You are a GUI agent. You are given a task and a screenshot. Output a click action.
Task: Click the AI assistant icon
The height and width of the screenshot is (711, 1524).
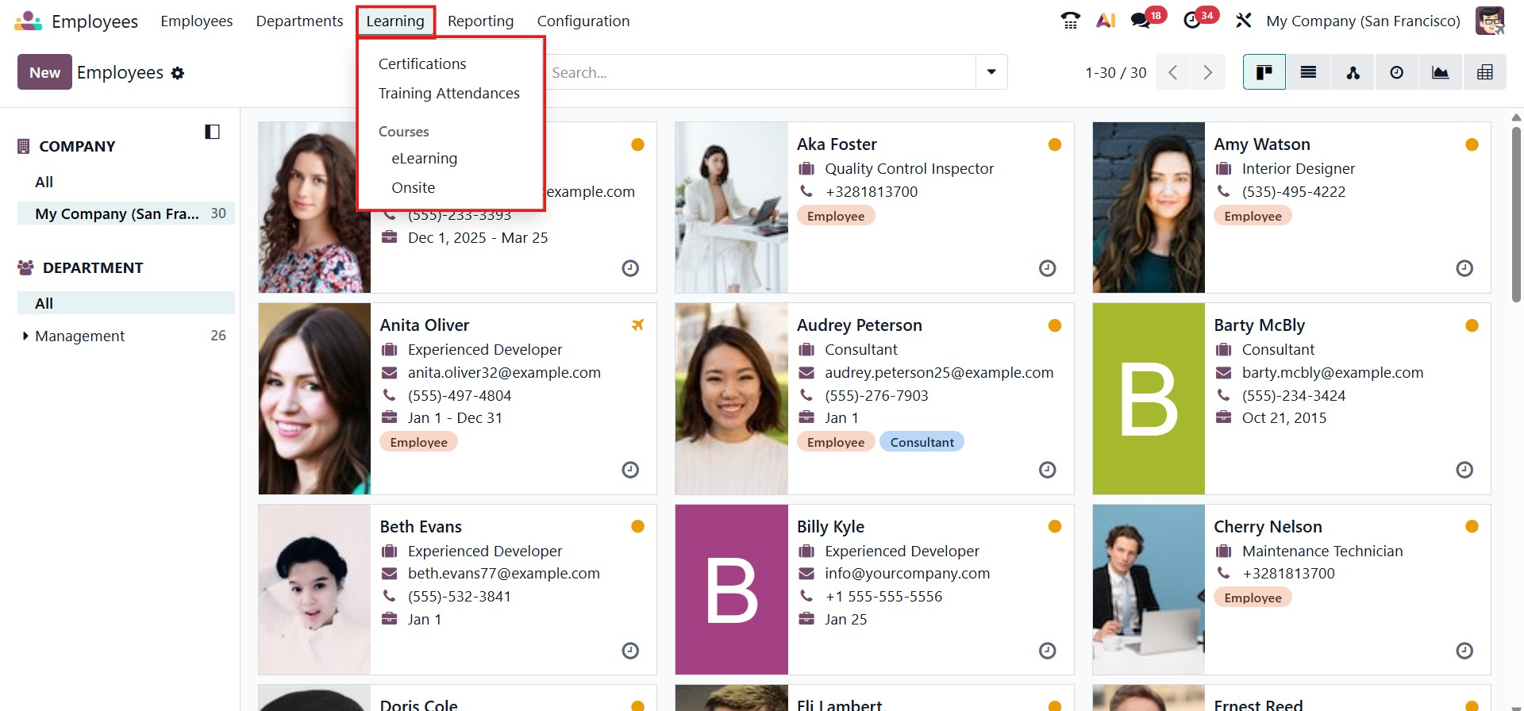click(1106, 21)
